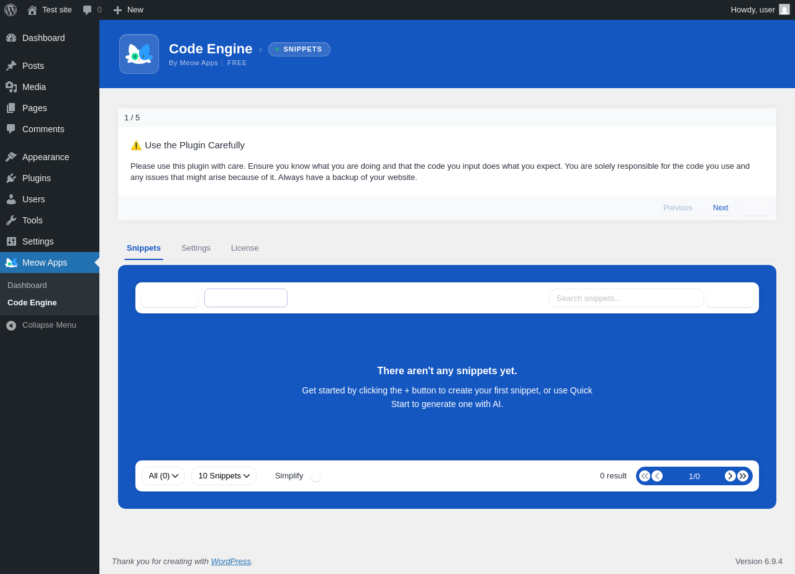Click the 'Version 6.9.4' footer text
Screen dimensions: 795x574
pos(759,562)
